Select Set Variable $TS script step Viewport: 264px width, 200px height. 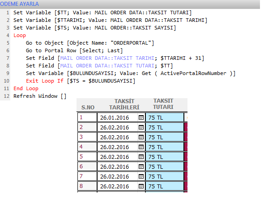pyautogui.click(x=95, y=28)
